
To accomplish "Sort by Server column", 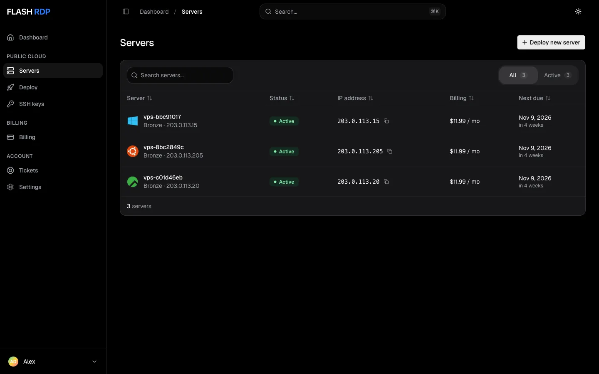I will [139, 98].
